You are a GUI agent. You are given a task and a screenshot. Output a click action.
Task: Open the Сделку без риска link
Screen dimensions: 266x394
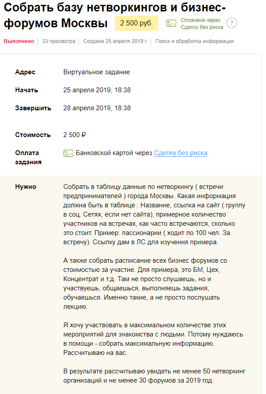click(181, 153)
